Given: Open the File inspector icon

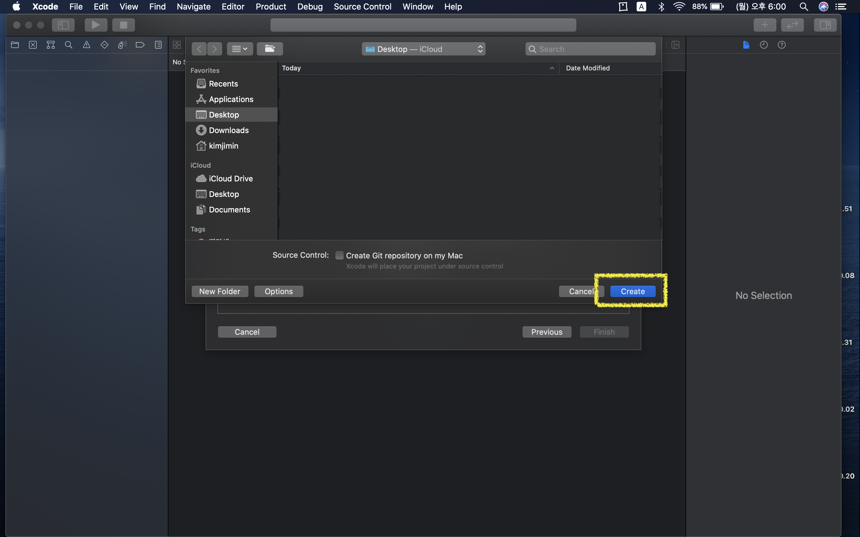Looking at the screenshot, I should click(x=746, y=45).
